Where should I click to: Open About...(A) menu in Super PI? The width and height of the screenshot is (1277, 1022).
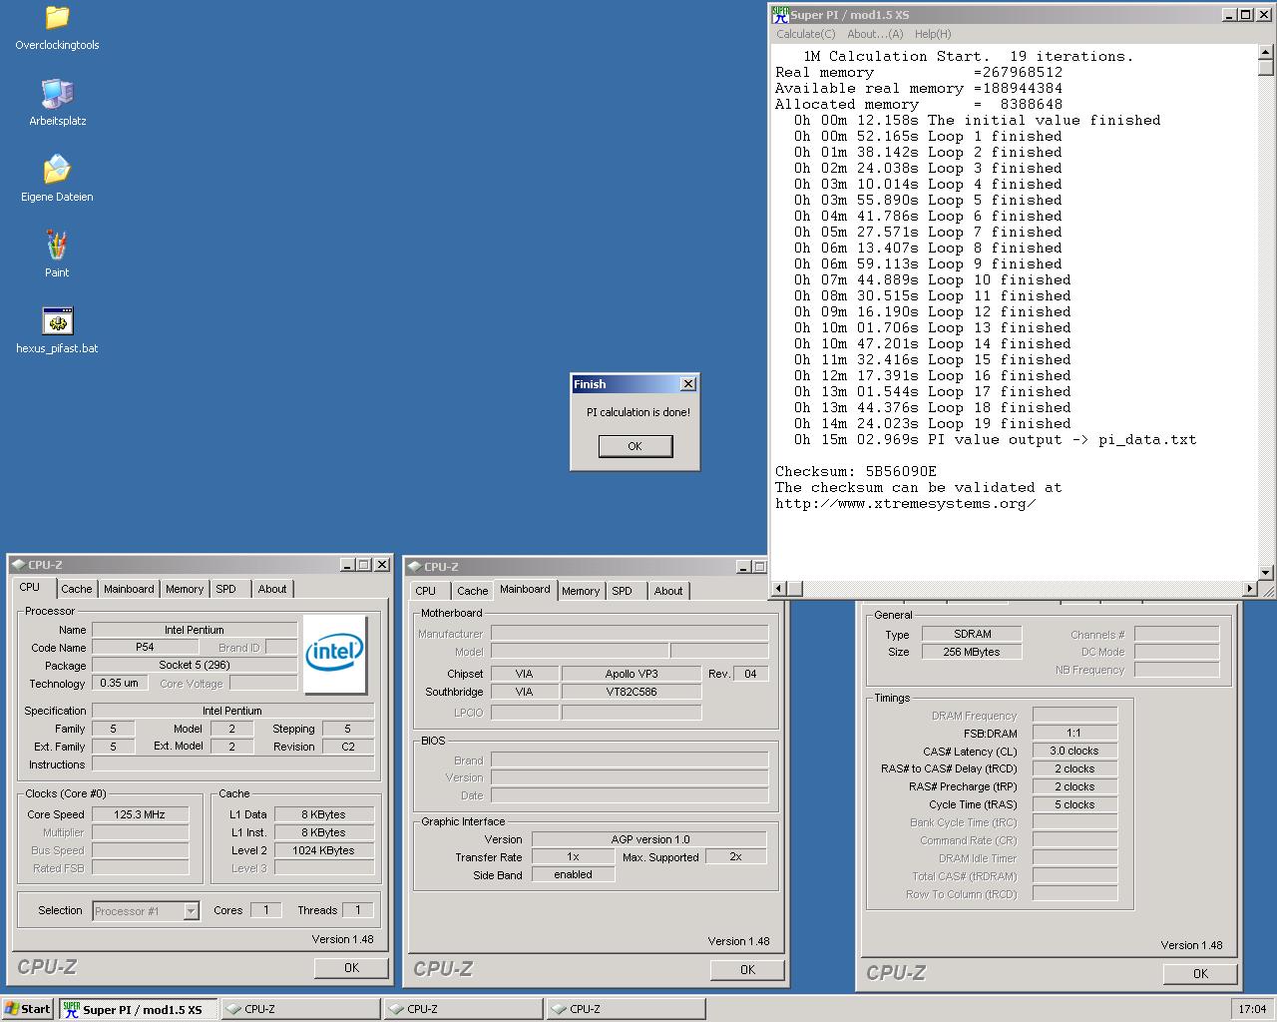(x=875, y=34)
